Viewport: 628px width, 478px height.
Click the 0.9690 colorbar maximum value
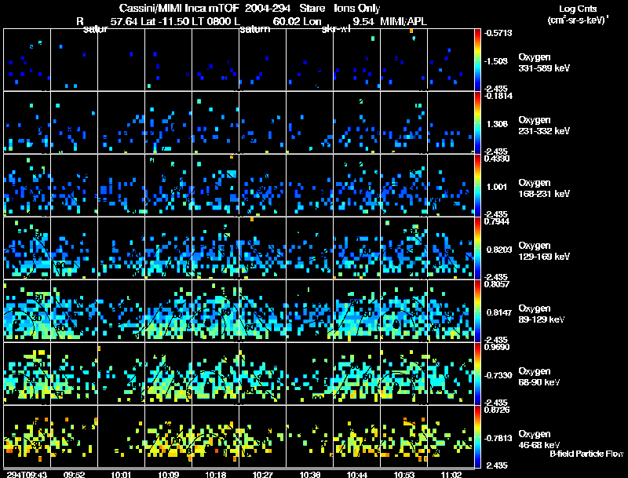pyautogui.click(x=497, y=347)
